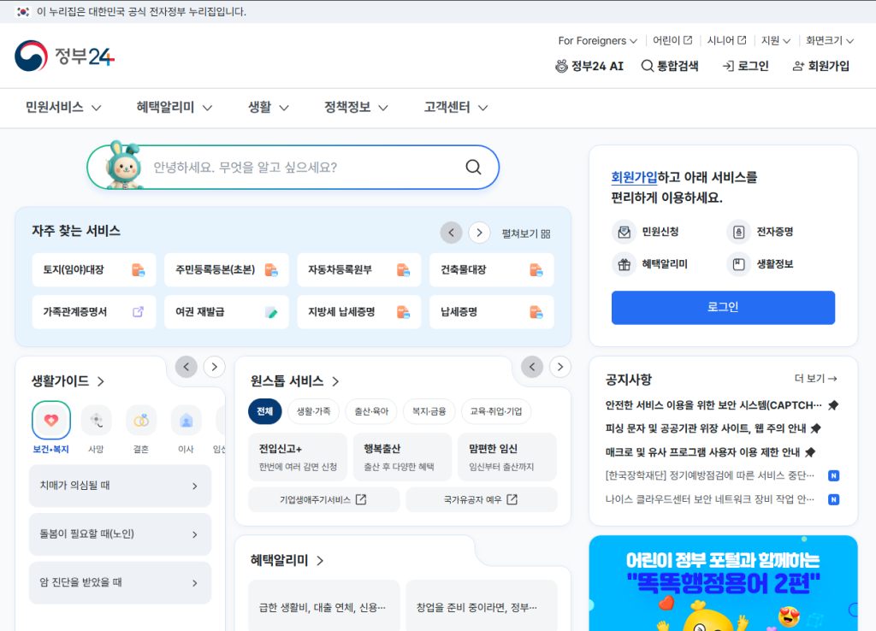Screen dimensions: 876x631
Task: Open For Foreigners dropdown
Action: [597, 41]
